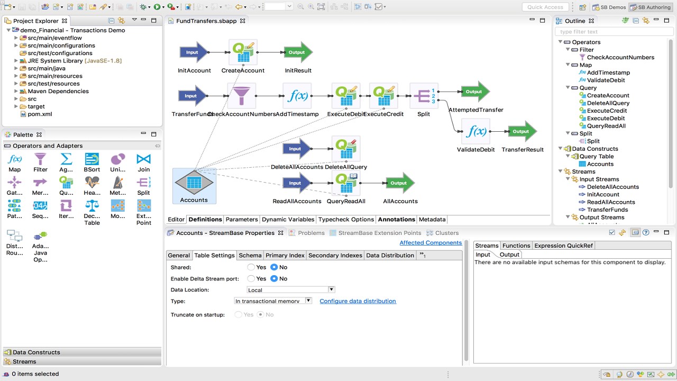This screenshot has height=381, width=677.
Task: Switch to SB Authoring perspective
Action: [x=650, y=7]
